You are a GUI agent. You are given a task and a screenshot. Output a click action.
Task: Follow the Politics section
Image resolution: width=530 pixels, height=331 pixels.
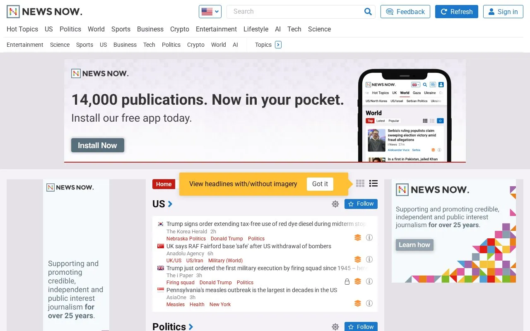click(361, 326)
